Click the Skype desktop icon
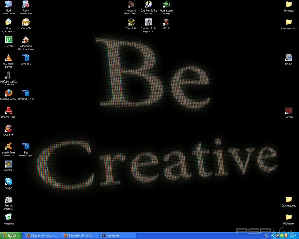The height and width of the screenshot is (239, 299). tap(8, 182)
